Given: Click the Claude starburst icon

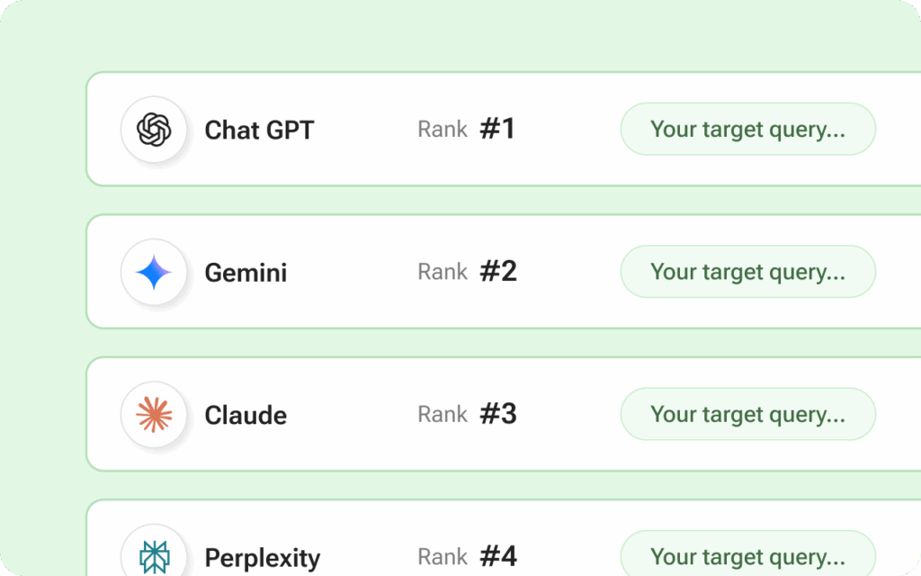Looking at the screenshot, I should click(154, 414).
